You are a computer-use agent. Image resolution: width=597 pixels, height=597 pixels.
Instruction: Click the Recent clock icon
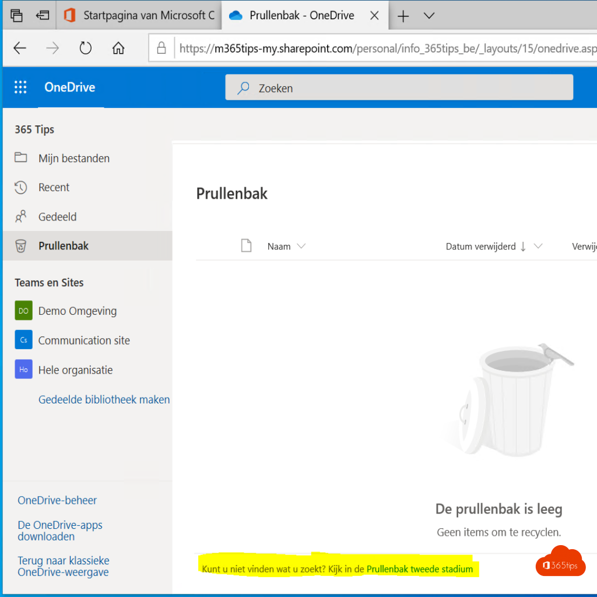(x=20, y=187)
